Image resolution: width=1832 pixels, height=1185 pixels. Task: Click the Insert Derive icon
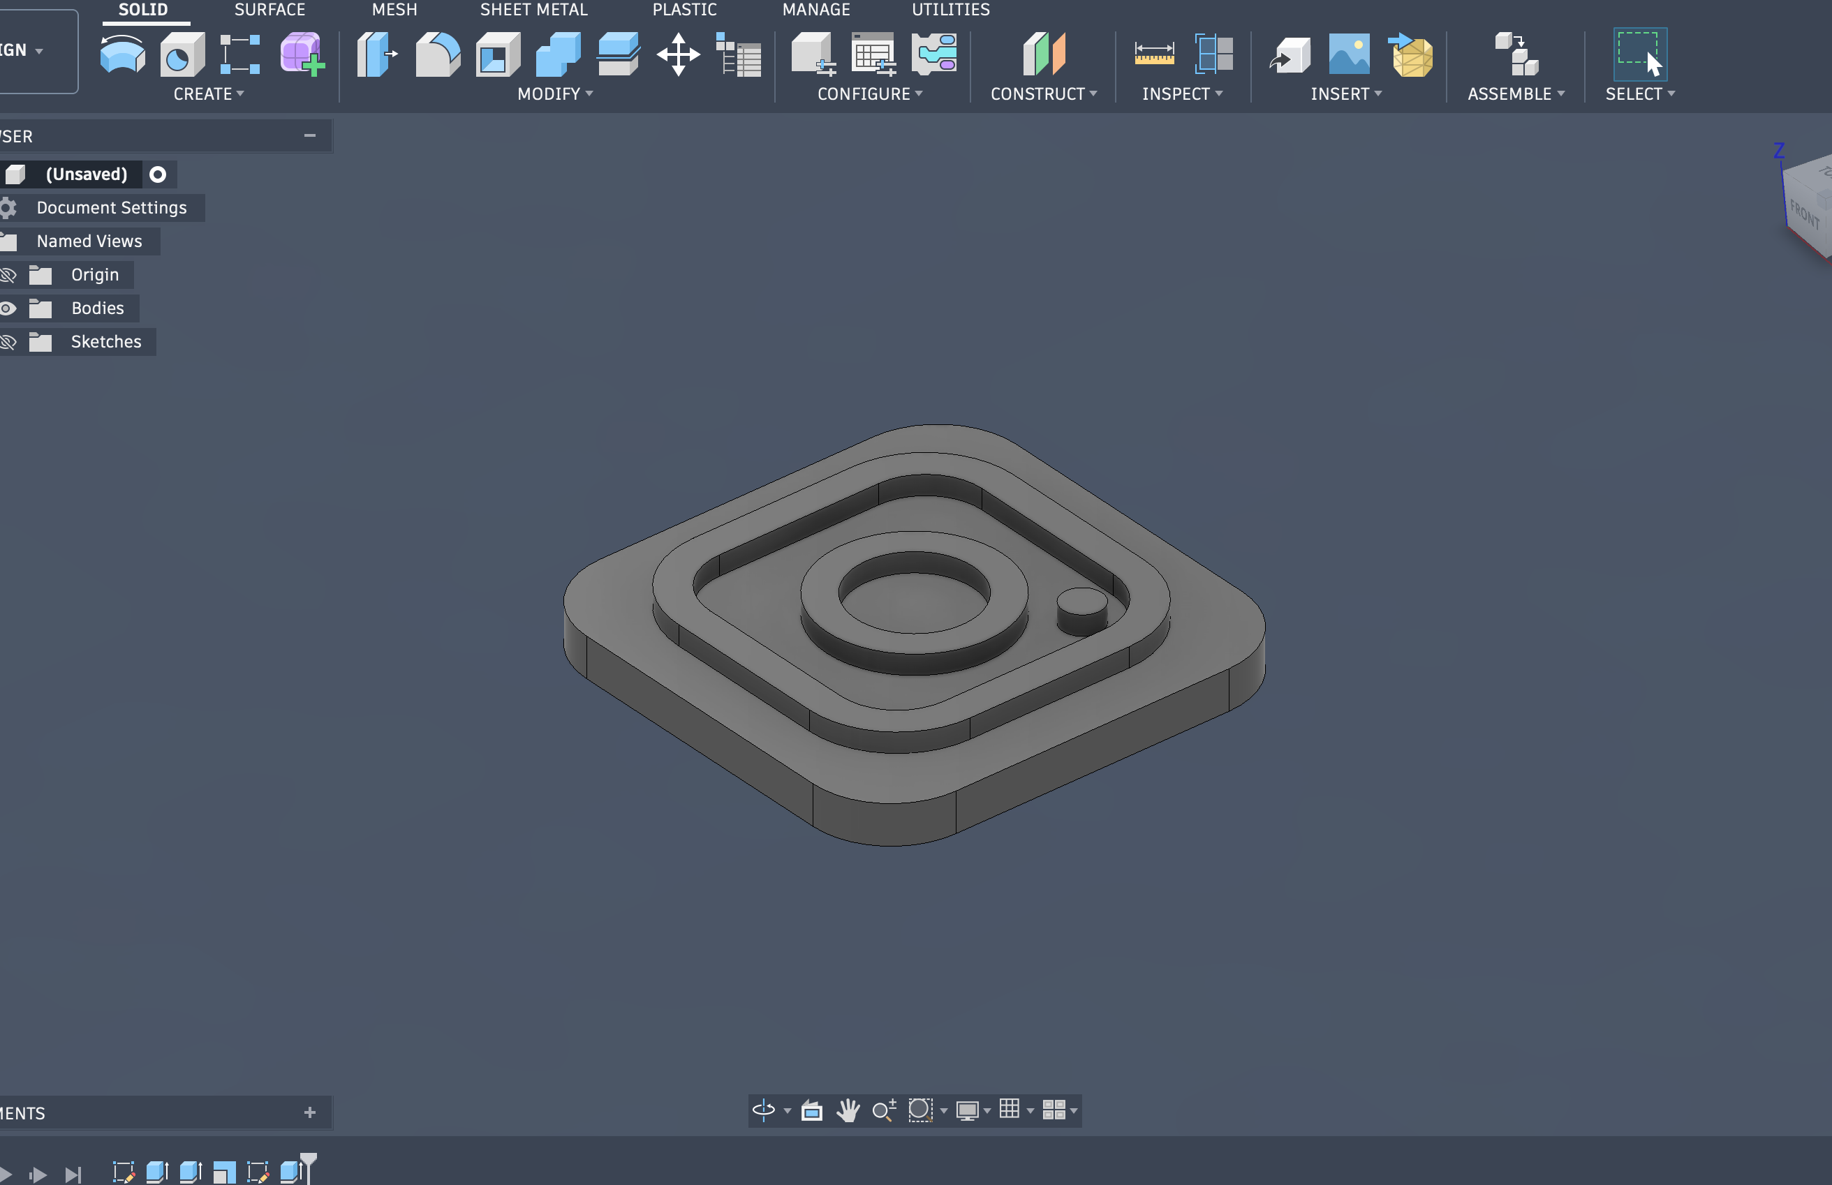(1290, 54)
